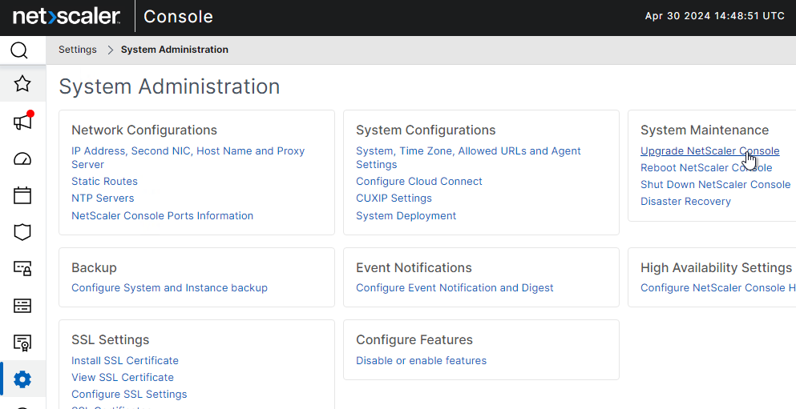Open NTP Servers link

(103, 198)
